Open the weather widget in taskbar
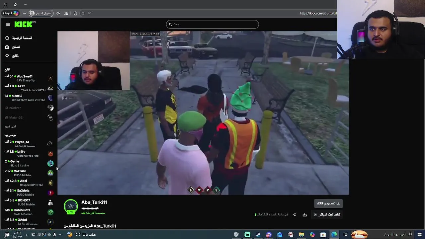Viewport: 425px width, 239px height. point(82,234)
